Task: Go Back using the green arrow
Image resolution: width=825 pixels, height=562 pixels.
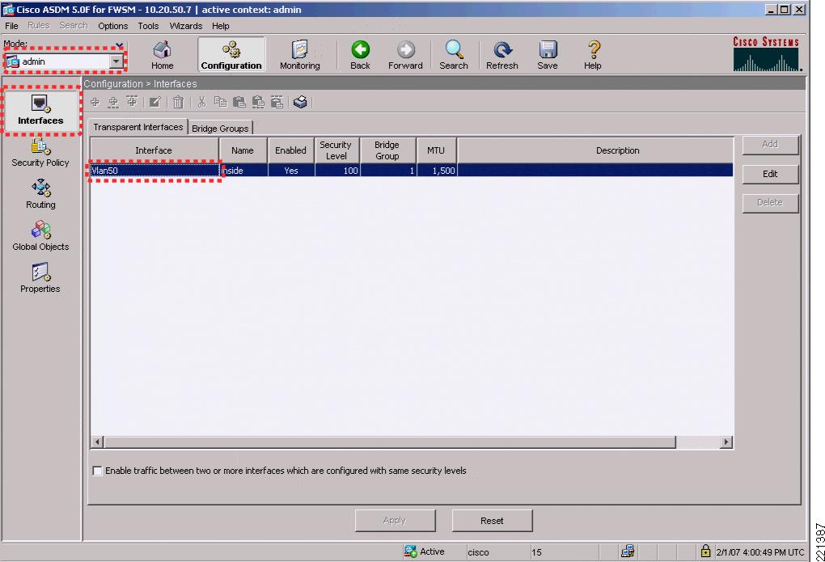Action: coord(361,55)
